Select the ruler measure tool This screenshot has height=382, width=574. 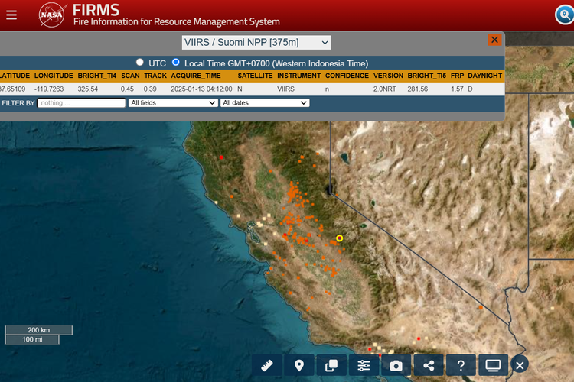[x=267, y=365]
